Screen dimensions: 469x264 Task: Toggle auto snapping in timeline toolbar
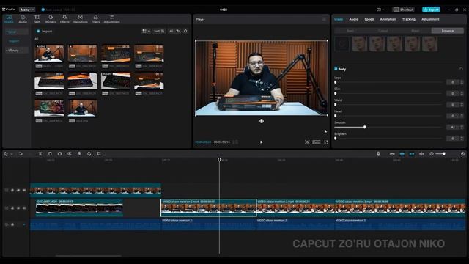[402, 154]
